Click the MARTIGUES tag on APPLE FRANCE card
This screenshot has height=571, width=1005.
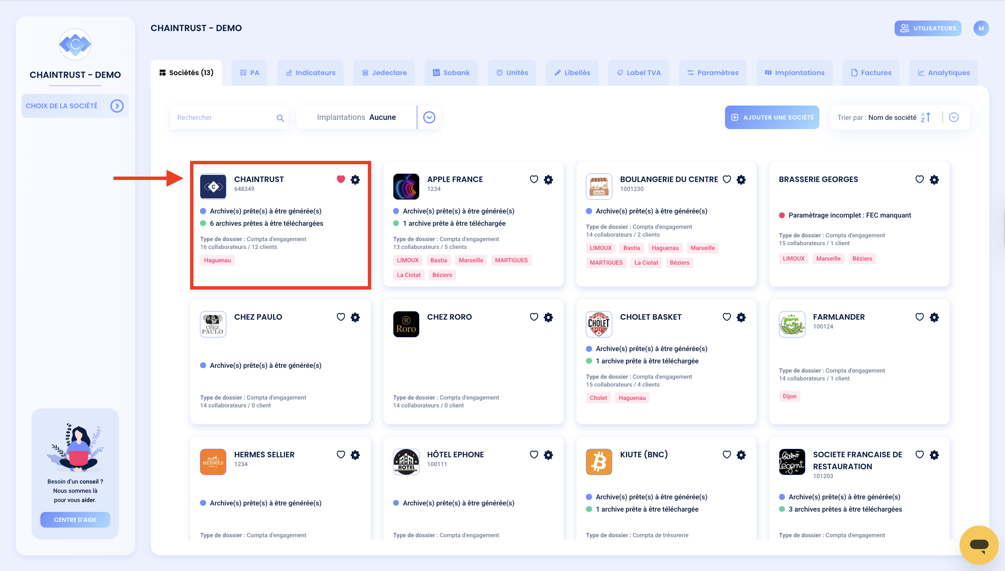click(x=511, y=260)
